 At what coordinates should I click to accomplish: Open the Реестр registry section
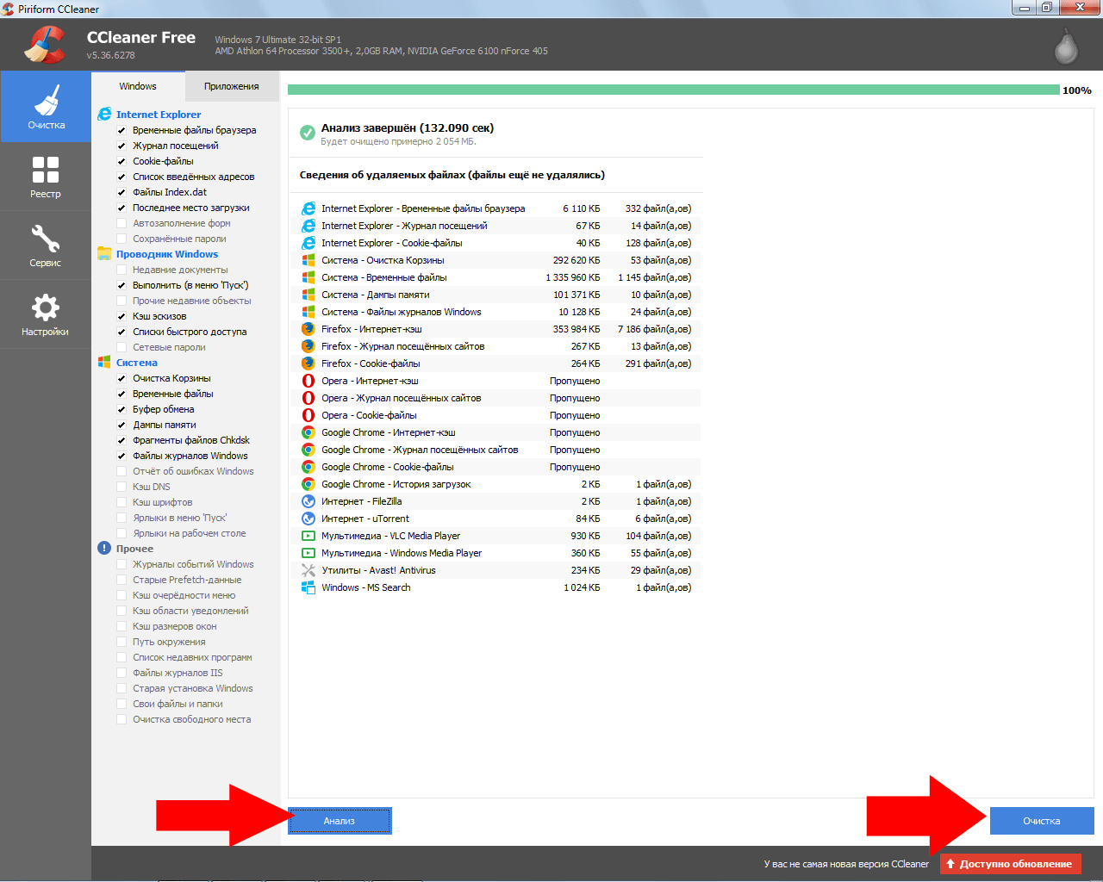click(46, 177)
